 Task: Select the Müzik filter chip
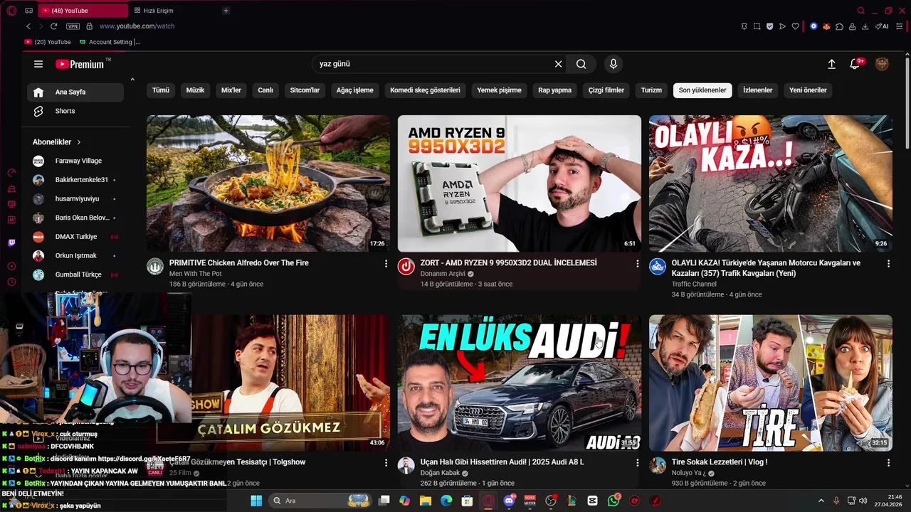pyautogui.click(x=195, y=90)
